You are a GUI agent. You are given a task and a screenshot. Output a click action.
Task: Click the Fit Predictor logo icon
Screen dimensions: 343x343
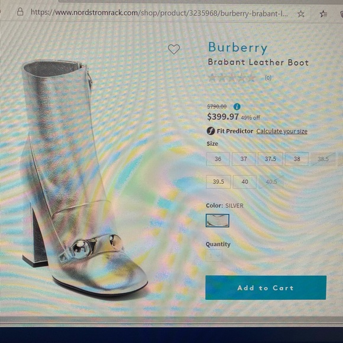click(x=211, y=131)
